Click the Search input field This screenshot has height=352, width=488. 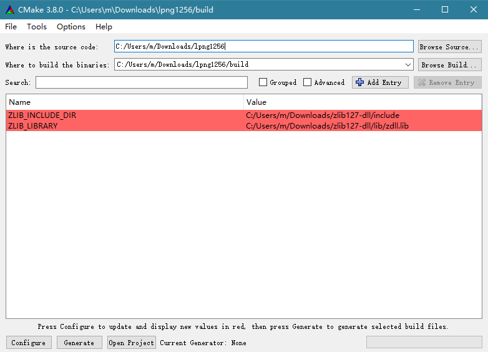pyautogui.click(x=142, y=82)
